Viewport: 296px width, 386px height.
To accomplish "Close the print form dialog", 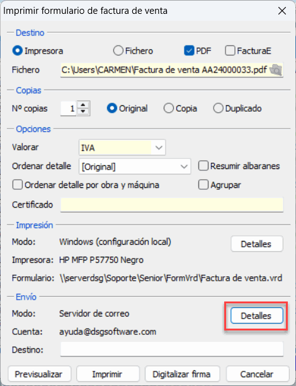I will [282, 11].
